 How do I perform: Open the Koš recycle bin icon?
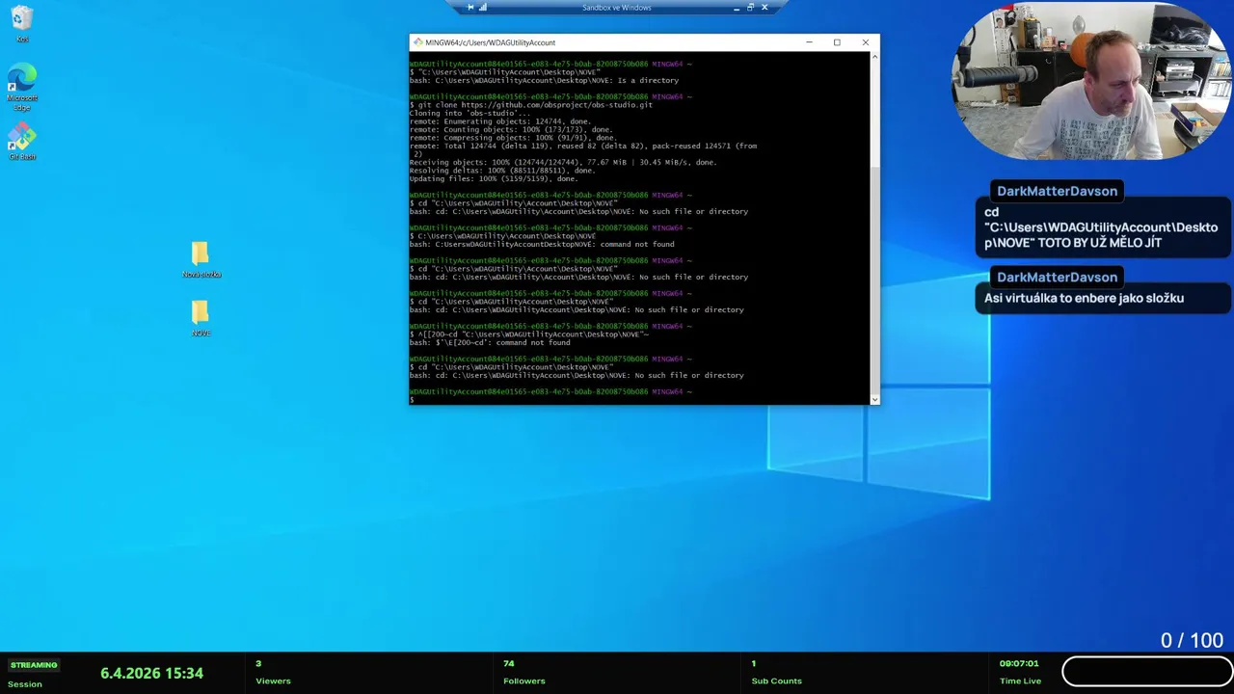click(22, 24)
